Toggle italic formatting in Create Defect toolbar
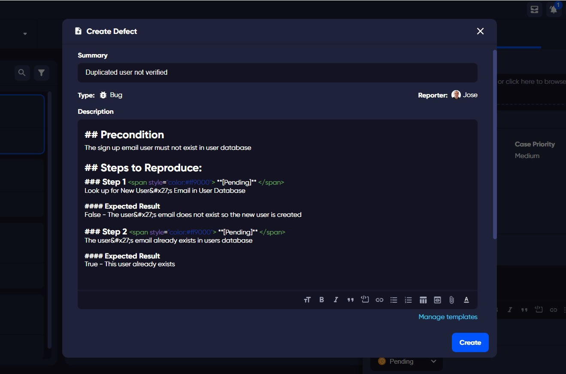The width and height of the screenshot is (566, 374). click(336, 300)
